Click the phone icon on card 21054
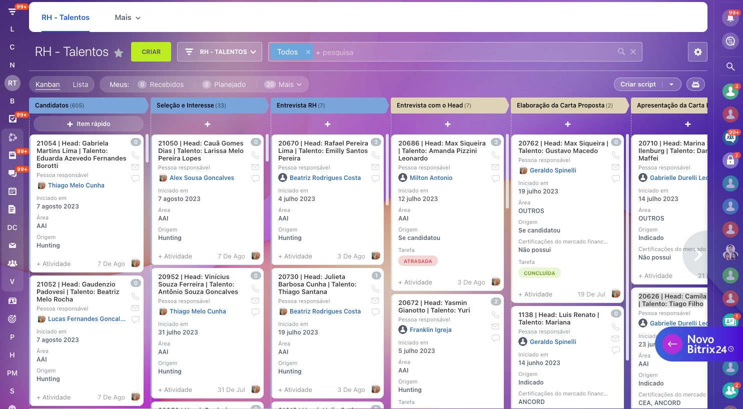 coord(135,155)
